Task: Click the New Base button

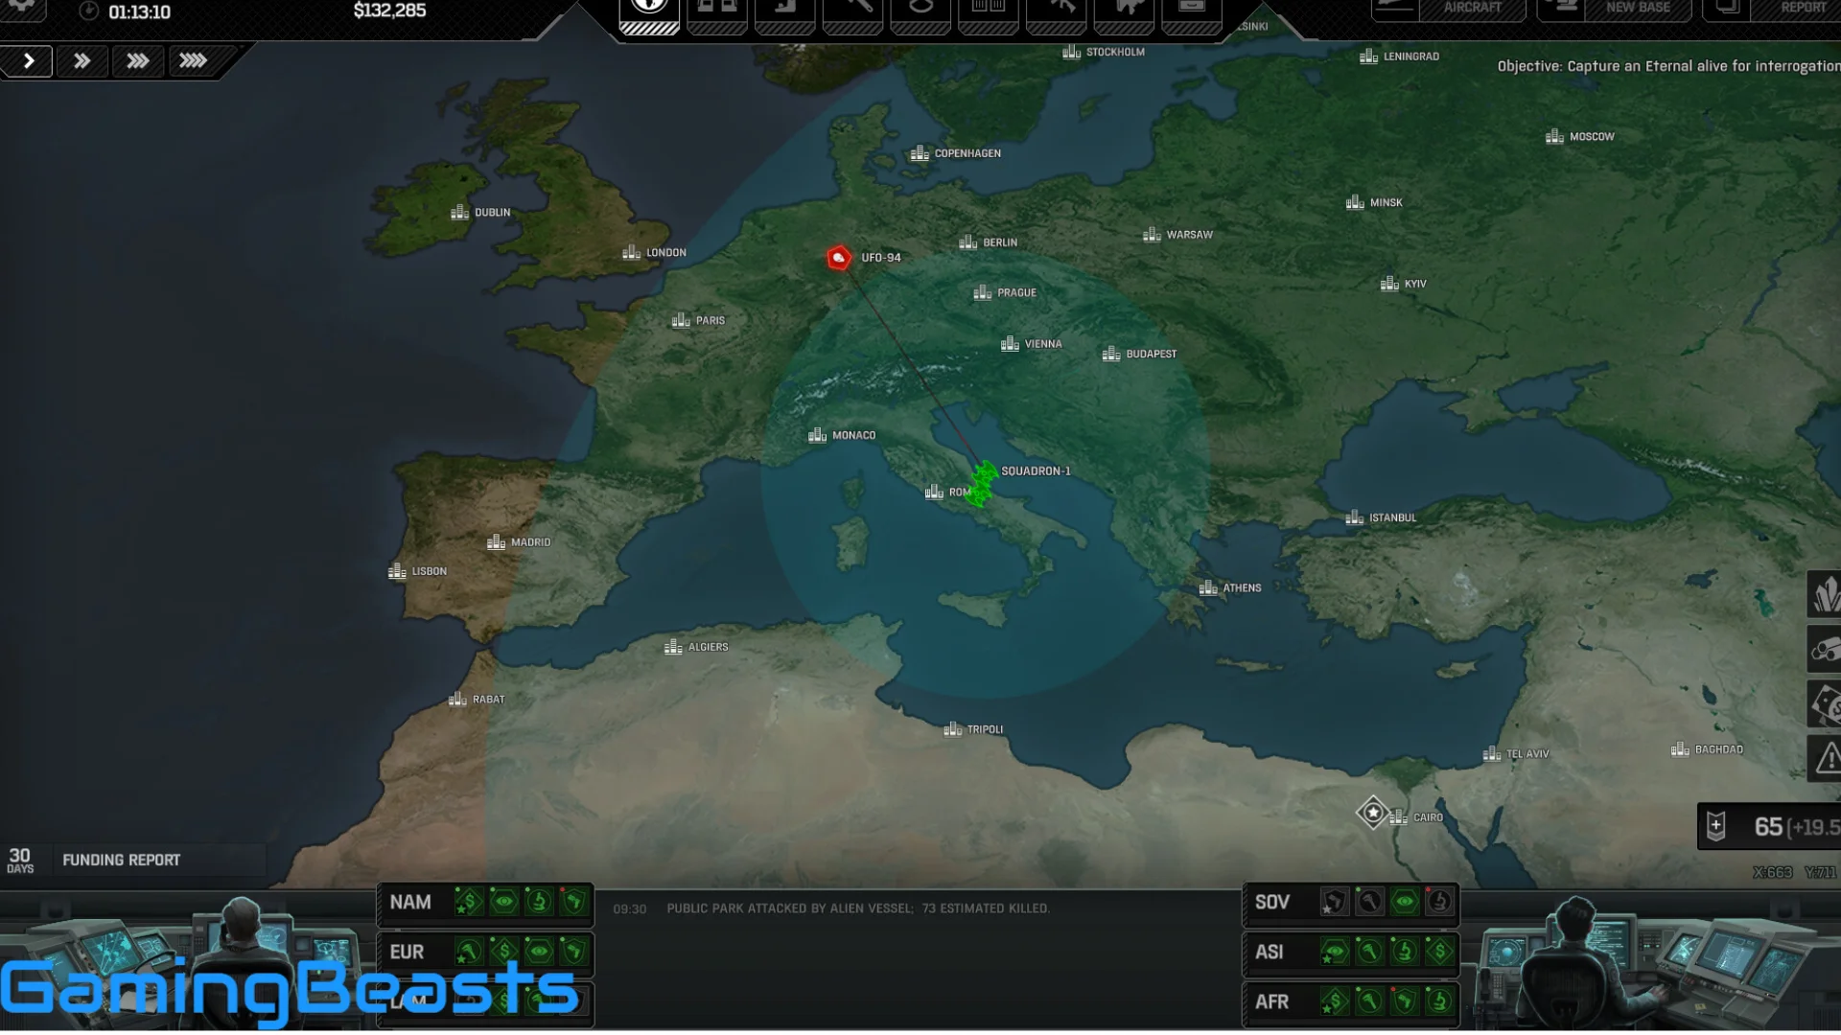Action: click(1615, 9)
